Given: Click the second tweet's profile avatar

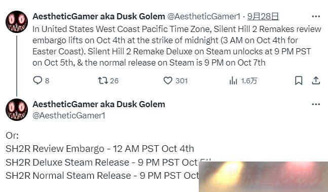Looking at the screenshot, I should [17, 109].
